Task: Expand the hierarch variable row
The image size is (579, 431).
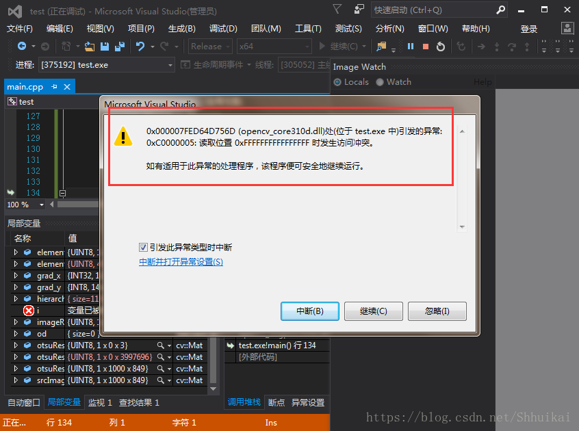Action: (16, 298)
